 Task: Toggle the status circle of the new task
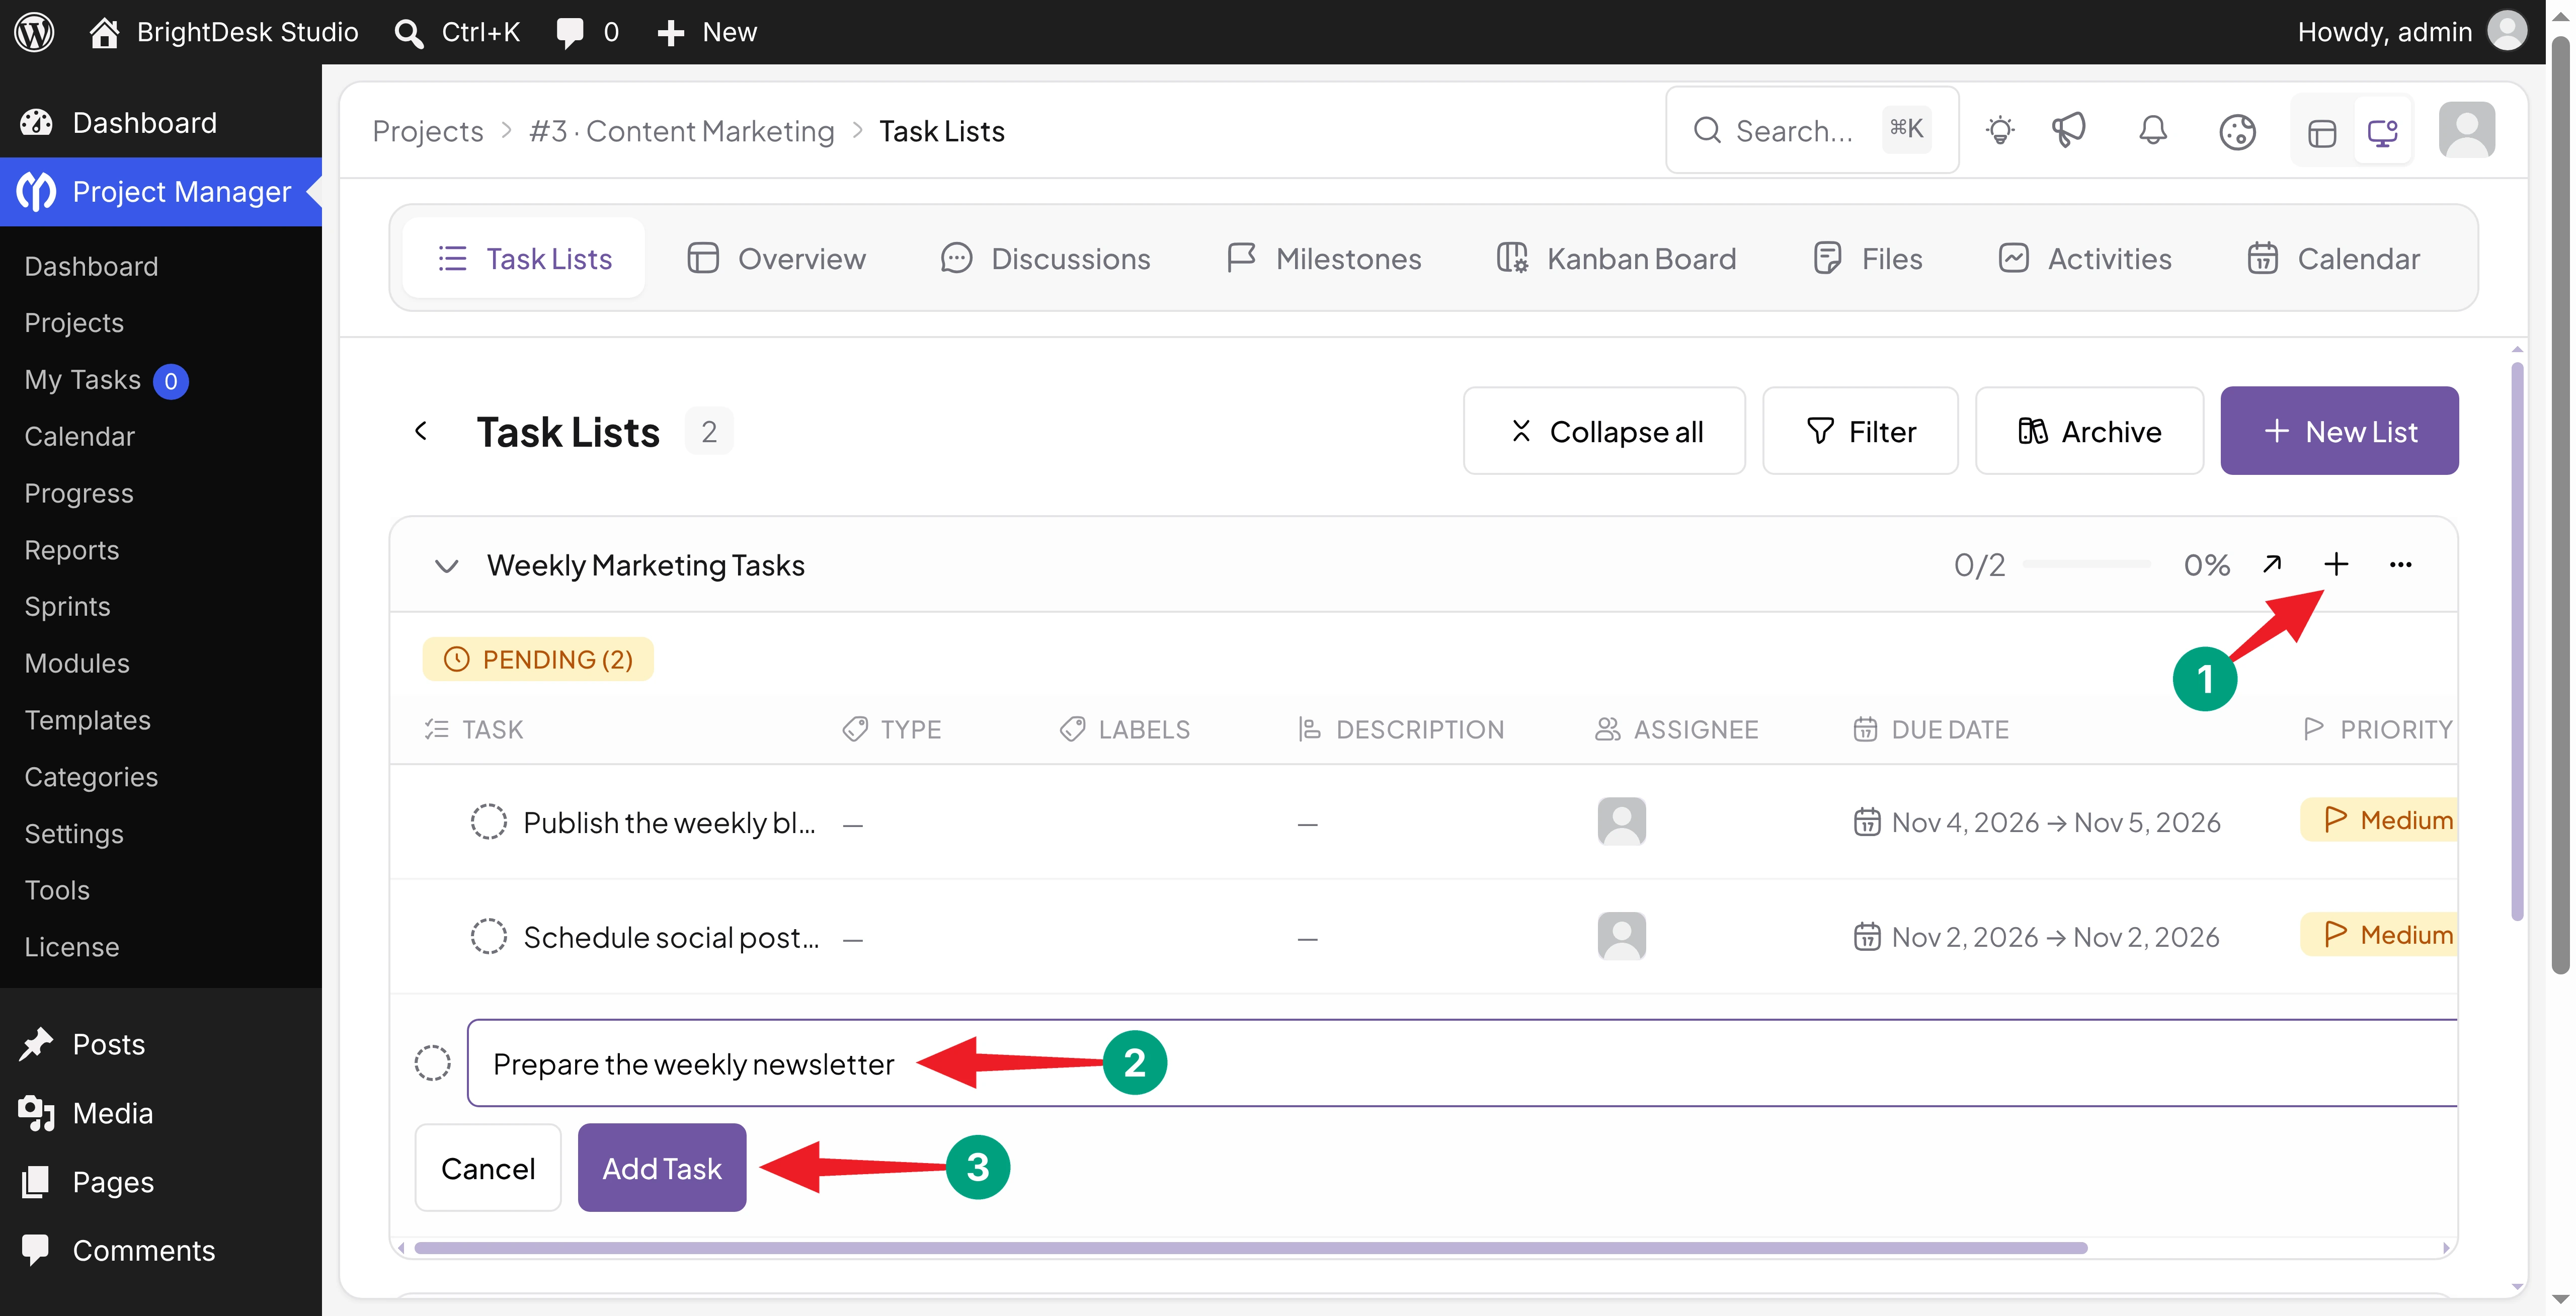pos(433,1063)
